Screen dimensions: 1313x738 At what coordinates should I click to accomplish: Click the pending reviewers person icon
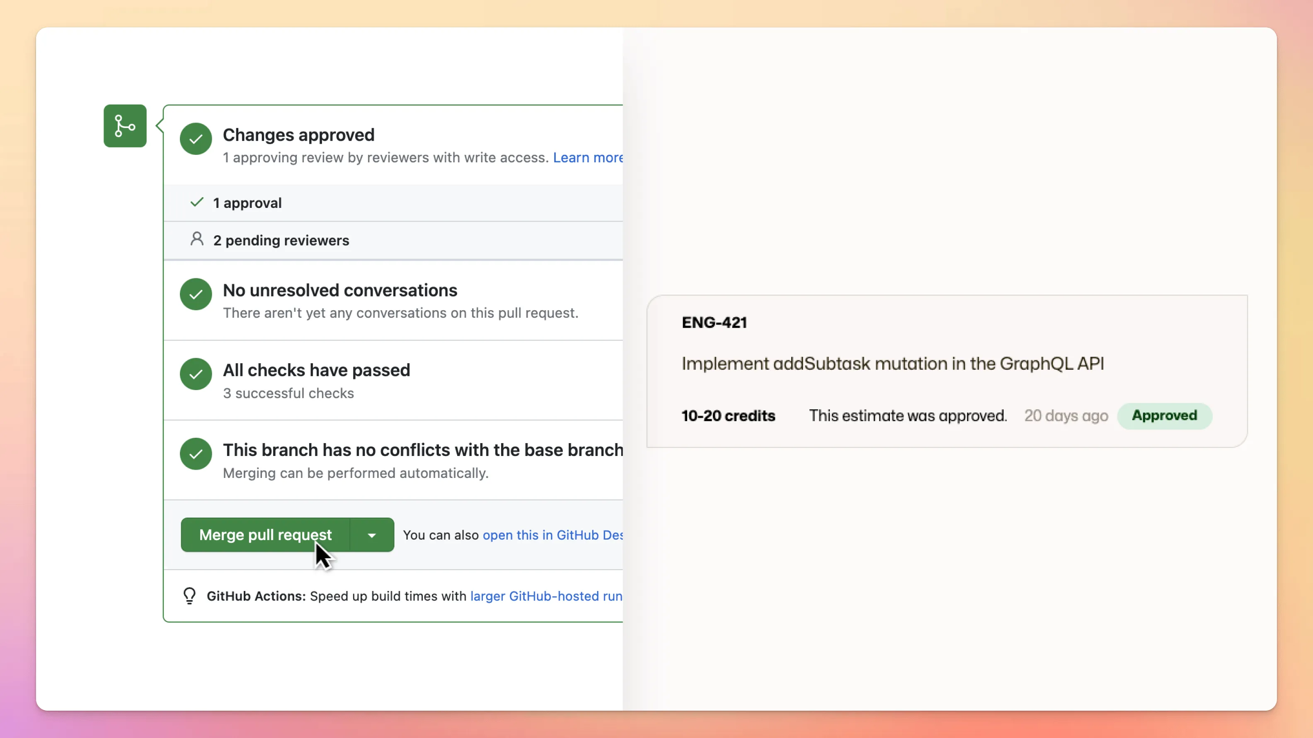point(197,239)
